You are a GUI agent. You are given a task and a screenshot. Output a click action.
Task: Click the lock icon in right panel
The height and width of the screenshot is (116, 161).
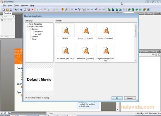point(156,55)
